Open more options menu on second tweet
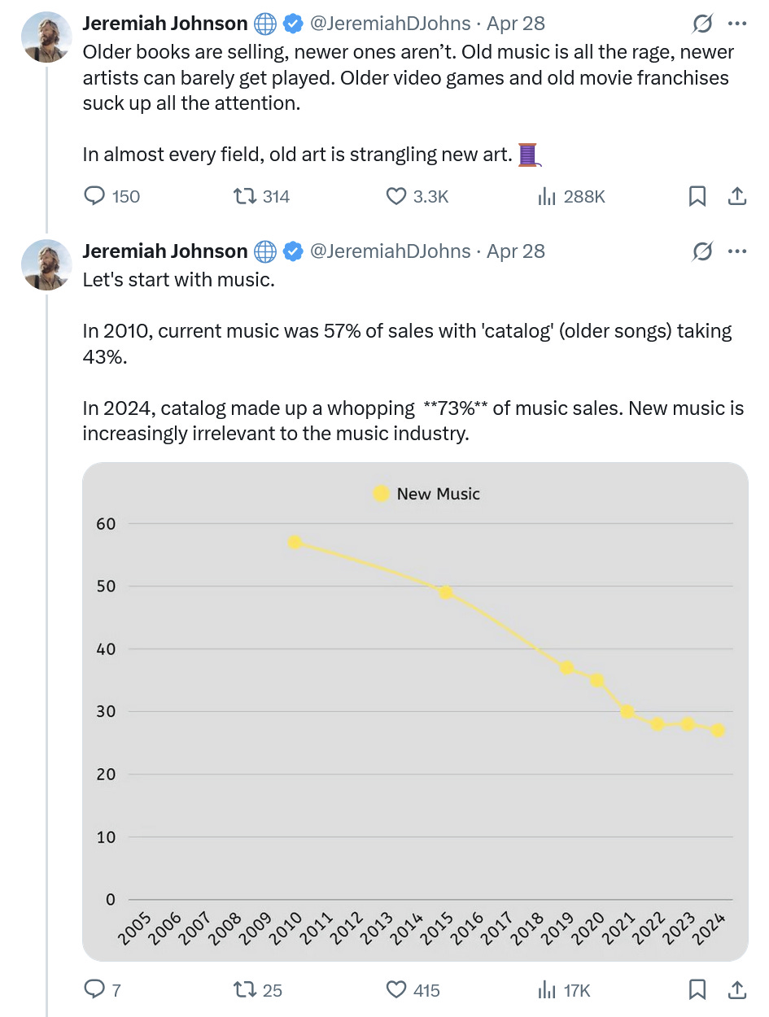This screenshot has width=769, height=1017. click(x=737, y=251)
